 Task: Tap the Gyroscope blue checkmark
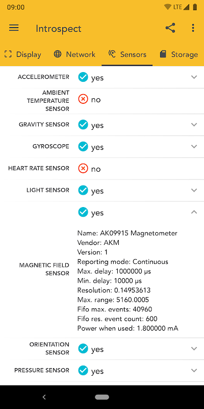tap(83, 147)
